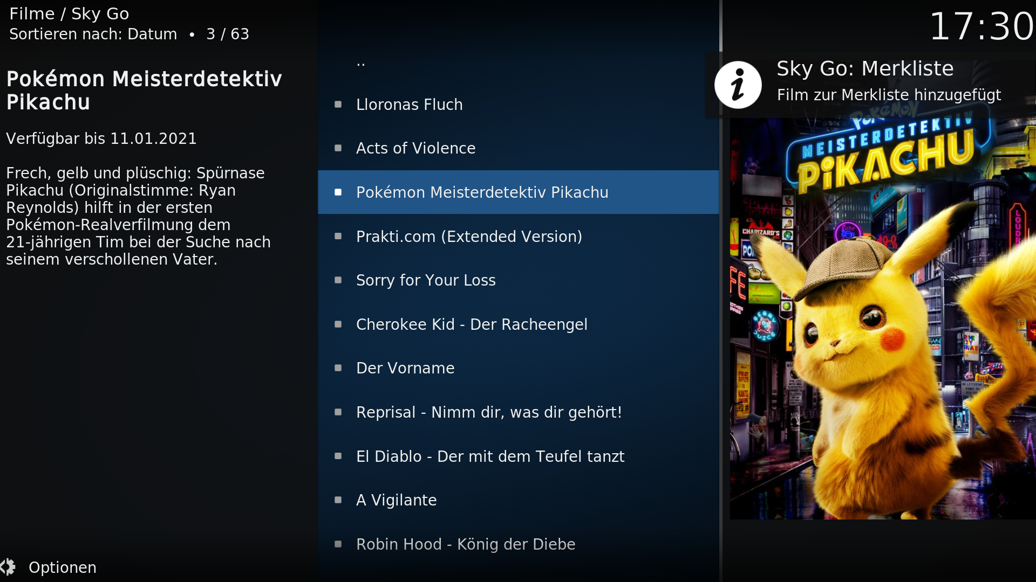Image resolution: width=1036 pixels, height=582 pixels.
Task: Open Prakti.com (Extended Version)
Action: [x=518, y=237]
